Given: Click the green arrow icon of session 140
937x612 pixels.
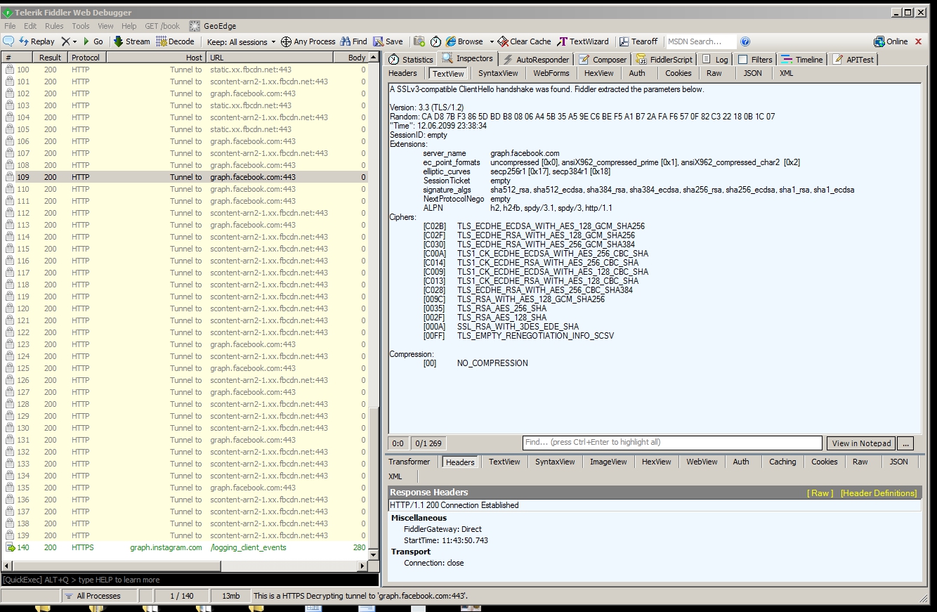Looking at the screenshot, I should click(10, 547).
